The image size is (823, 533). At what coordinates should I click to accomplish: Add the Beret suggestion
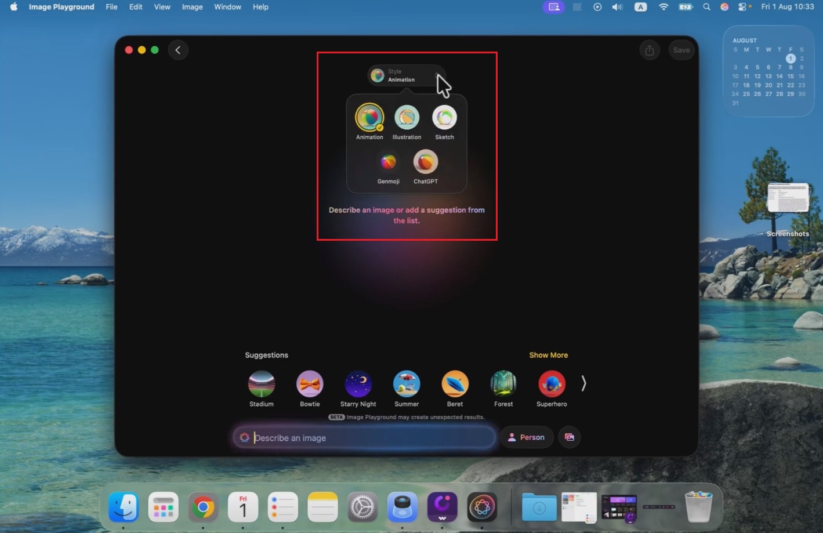pyautogui.click(x=455, y=389)
